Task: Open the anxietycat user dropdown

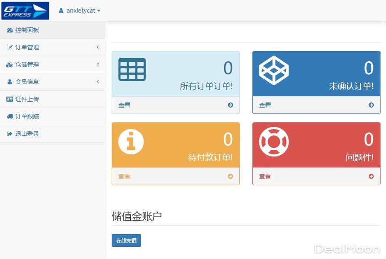Action: click(x=80, y=11)
